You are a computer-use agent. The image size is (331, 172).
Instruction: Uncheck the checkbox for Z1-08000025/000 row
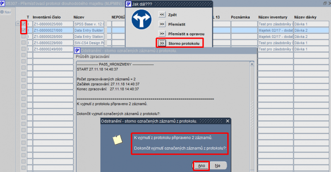[x=24, y=24]
